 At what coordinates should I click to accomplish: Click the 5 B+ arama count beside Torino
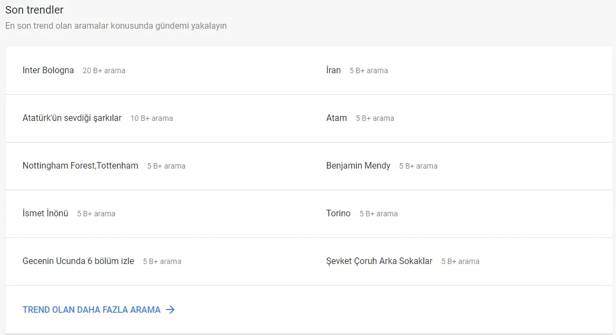(378, 213)
